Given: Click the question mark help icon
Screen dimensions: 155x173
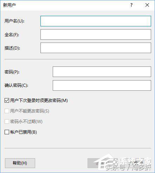Looking at the screenshot, I should point(131,5).
